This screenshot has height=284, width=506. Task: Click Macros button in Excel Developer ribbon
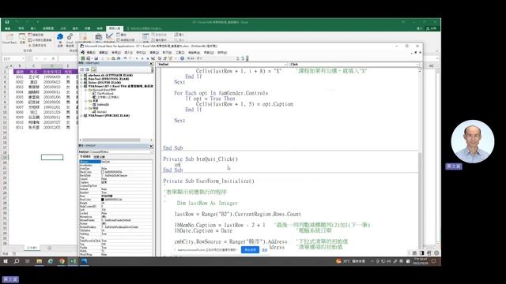22,39
